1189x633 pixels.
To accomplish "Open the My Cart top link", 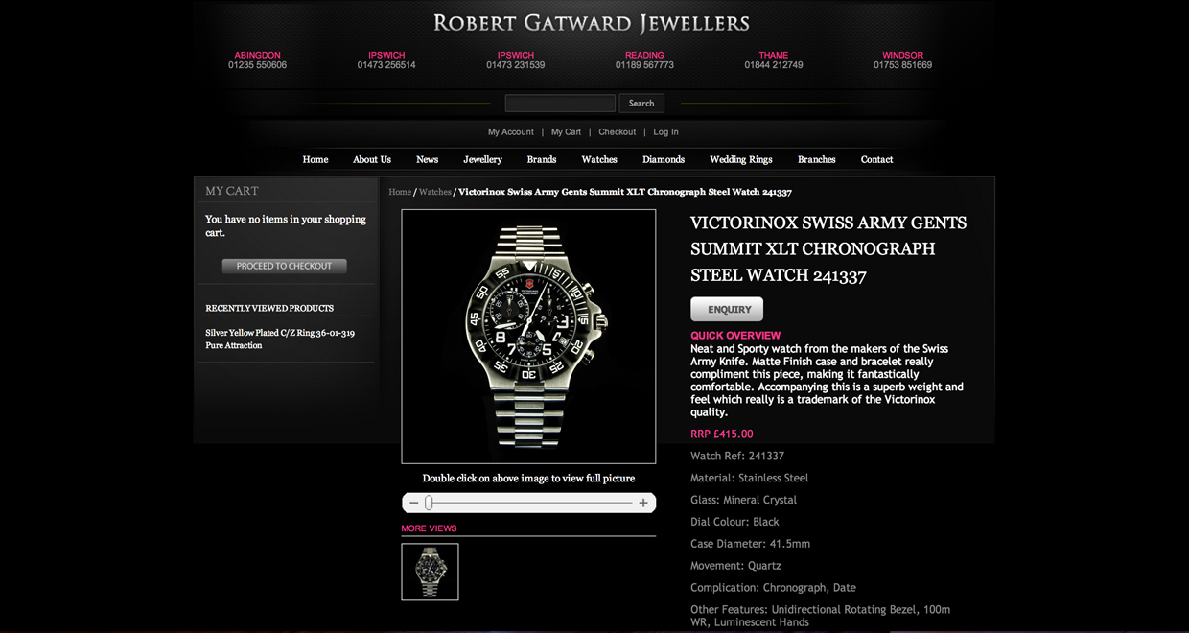I will coord(566,132).
